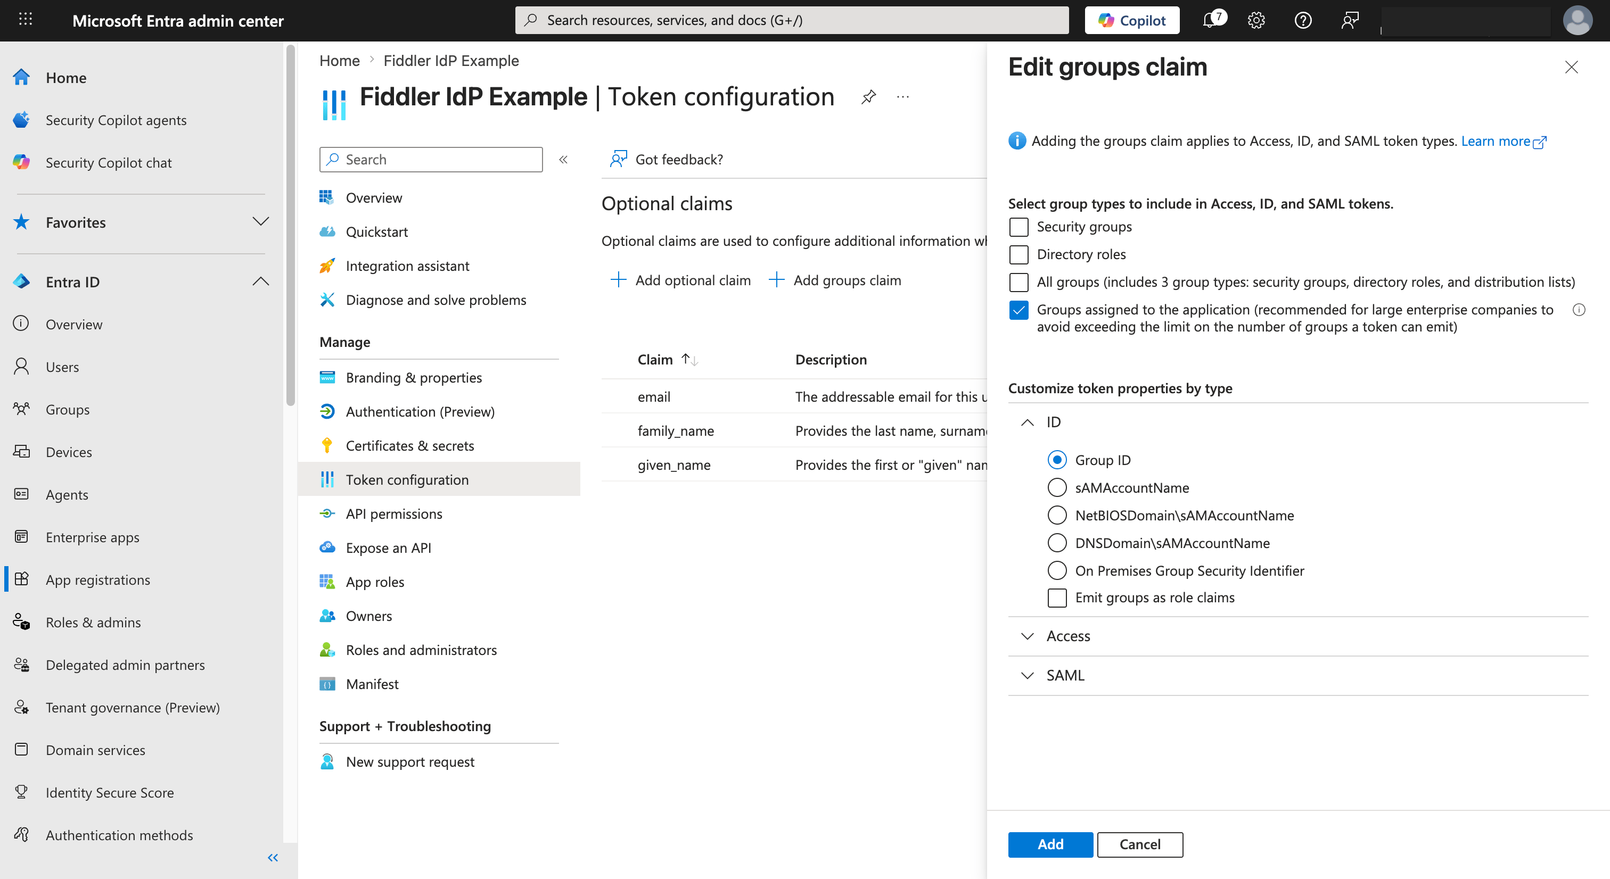
Task: Open the help question mark icon
Action: point(1303,20)
